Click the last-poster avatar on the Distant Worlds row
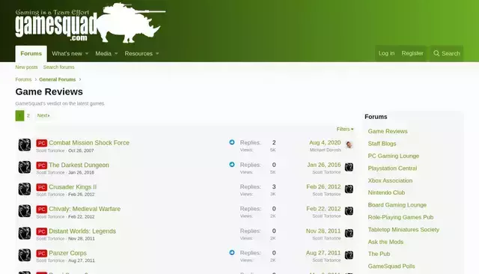The height and width of the screenshot is (274, 479). click(x=349, y=234)
